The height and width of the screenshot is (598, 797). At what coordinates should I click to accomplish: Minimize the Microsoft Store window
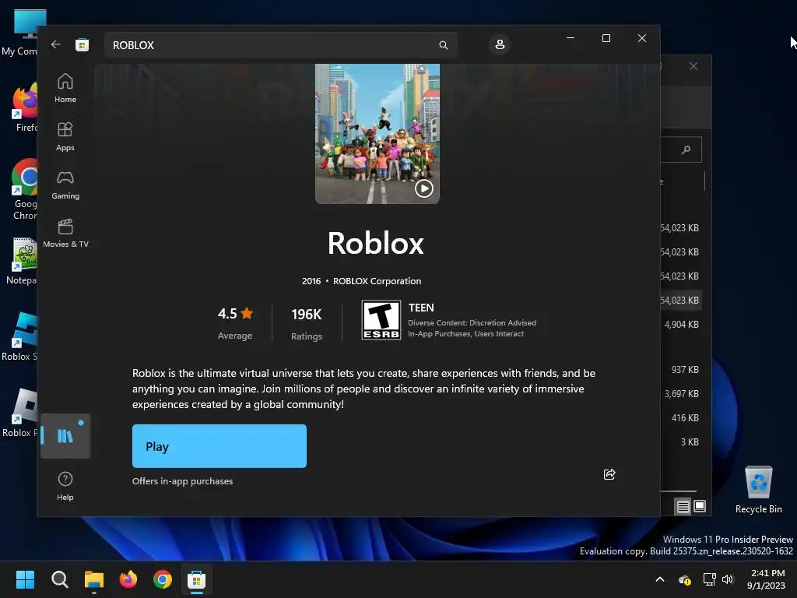point(571,38)
